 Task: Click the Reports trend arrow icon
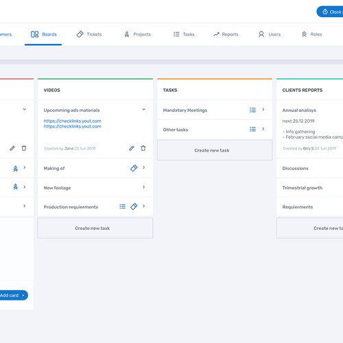[216, 34]
